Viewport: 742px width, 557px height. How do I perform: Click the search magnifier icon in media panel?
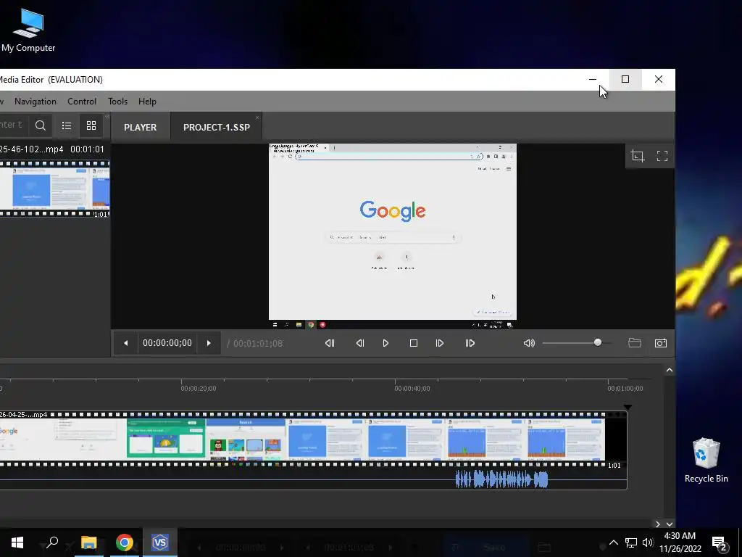point(41,125)
